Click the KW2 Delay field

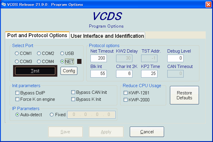(124, 58)
